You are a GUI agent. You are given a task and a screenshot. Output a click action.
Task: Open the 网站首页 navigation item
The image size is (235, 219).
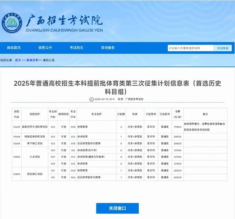[x=14, y=48]
